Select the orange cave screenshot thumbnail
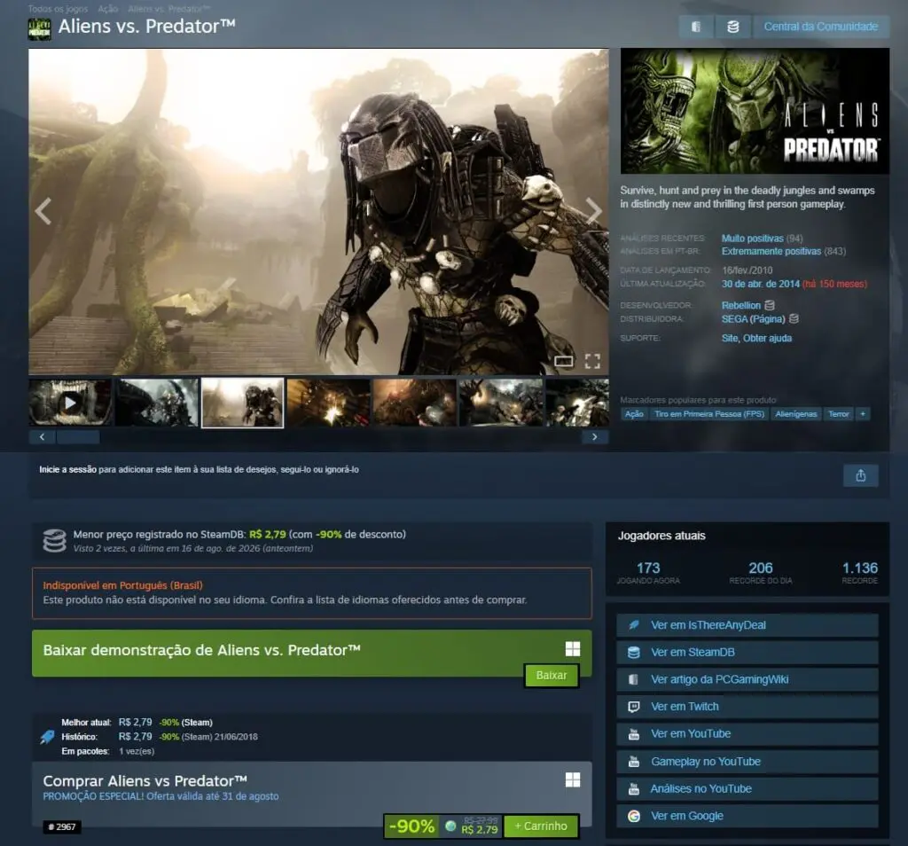This screenshot has width=908, height=846. [x=415, y=403]
